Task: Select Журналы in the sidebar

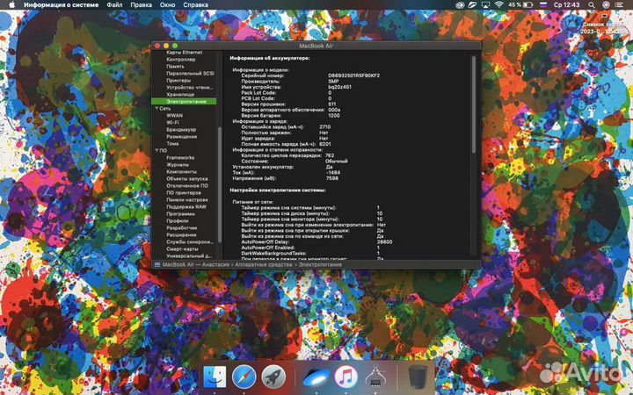Action: coord(178,165)
